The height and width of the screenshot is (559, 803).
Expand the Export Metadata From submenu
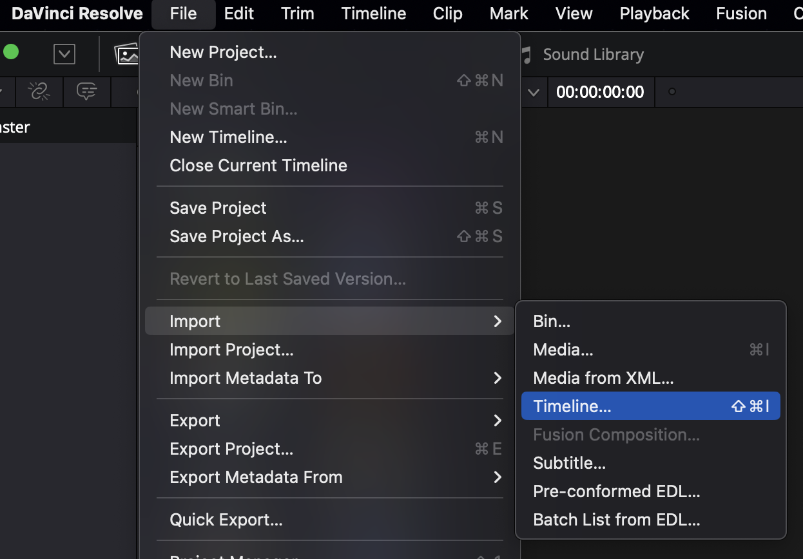click(x=497, y=477)
